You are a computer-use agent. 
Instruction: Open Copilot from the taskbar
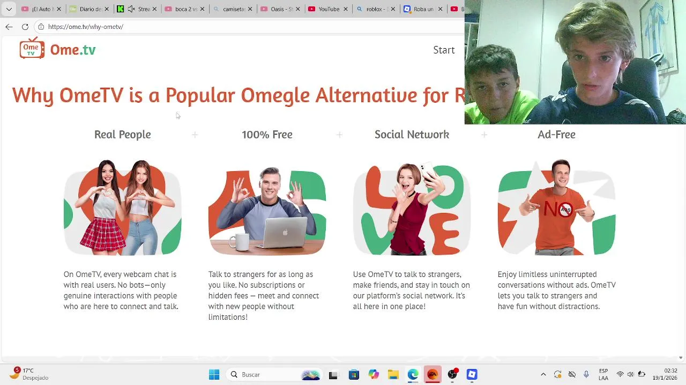point(374,375)
